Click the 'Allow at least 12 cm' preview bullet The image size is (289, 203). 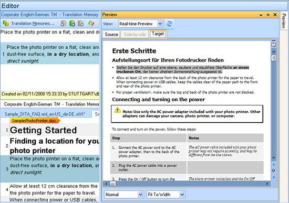click(x=187, y=82)
